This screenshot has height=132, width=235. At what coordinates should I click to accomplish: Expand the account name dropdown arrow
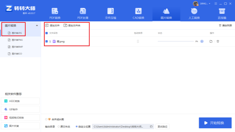pos(209,3)
